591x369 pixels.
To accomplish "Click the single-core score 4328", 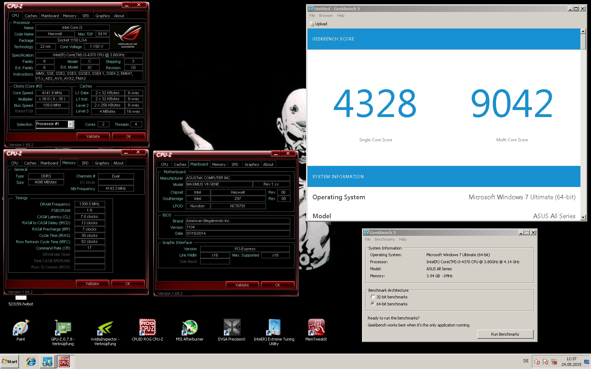I will pyautogui.click(x=375, y=103).
